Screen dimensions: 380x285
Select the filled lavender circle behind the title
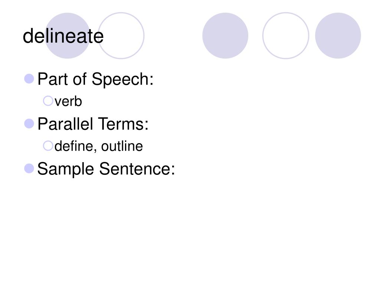pos(68,36)
